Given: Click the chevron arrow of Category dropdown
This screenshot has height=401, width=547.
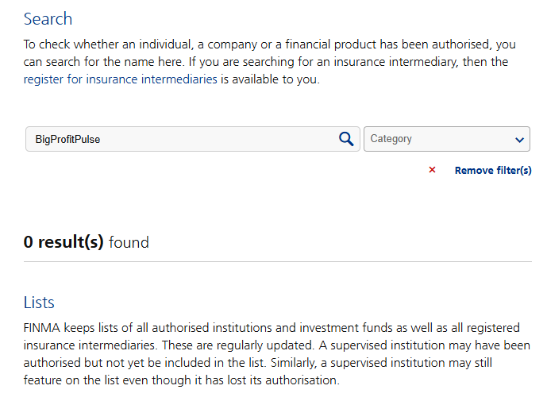Looking at the screenshot, I should coord(520,140).
